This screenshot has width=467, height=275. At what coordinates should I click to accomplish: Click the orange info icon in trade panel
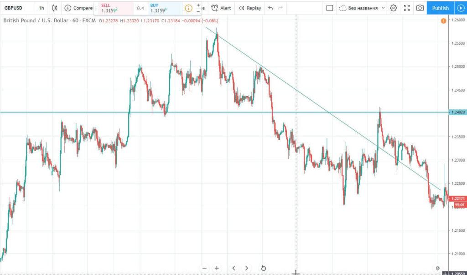[189, 8]
